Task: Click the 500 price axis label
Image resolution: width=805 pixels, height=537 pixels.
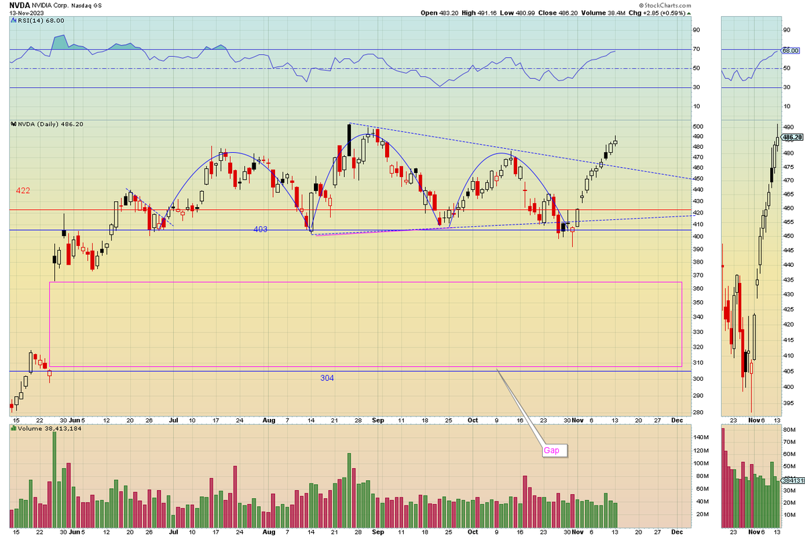Action: (698, 127)
